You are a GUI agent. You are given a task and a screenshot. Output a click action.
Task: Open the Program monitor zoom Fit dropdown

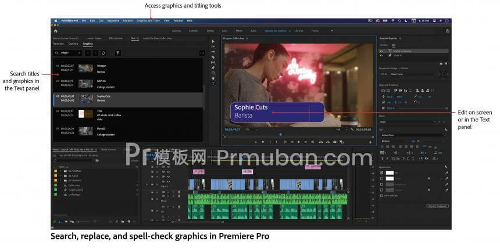251,130
